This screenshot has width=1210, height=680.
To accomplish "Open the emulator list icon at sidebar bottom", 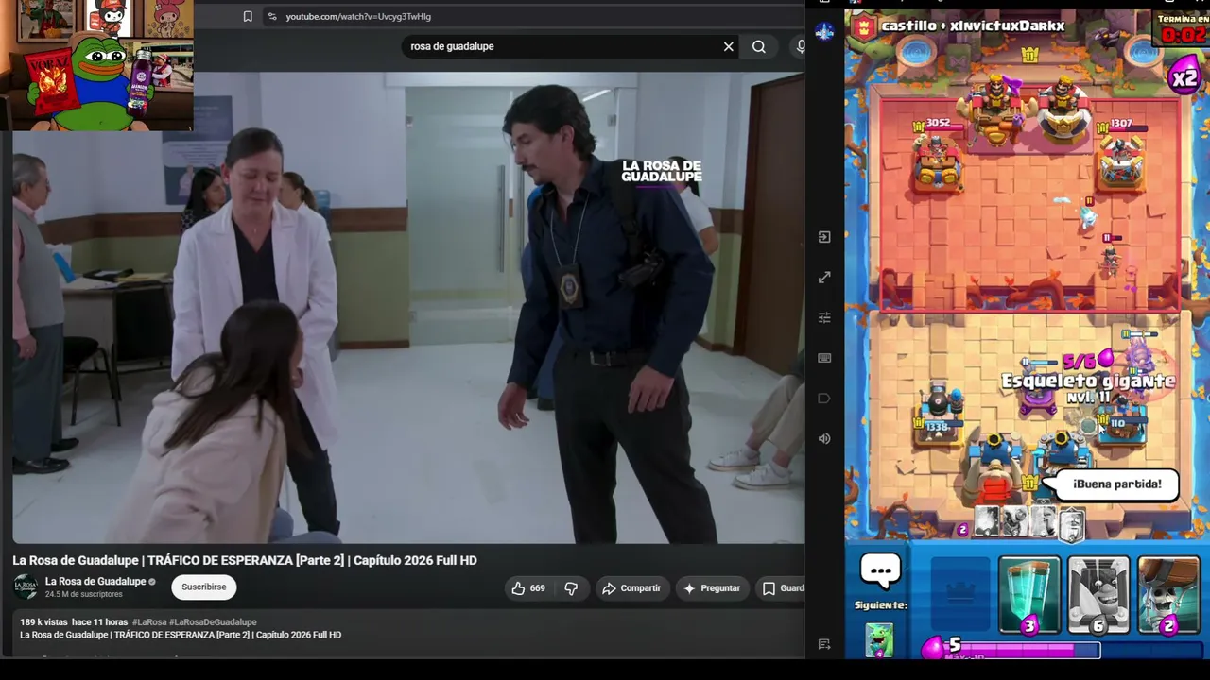I will pos(824,644).
